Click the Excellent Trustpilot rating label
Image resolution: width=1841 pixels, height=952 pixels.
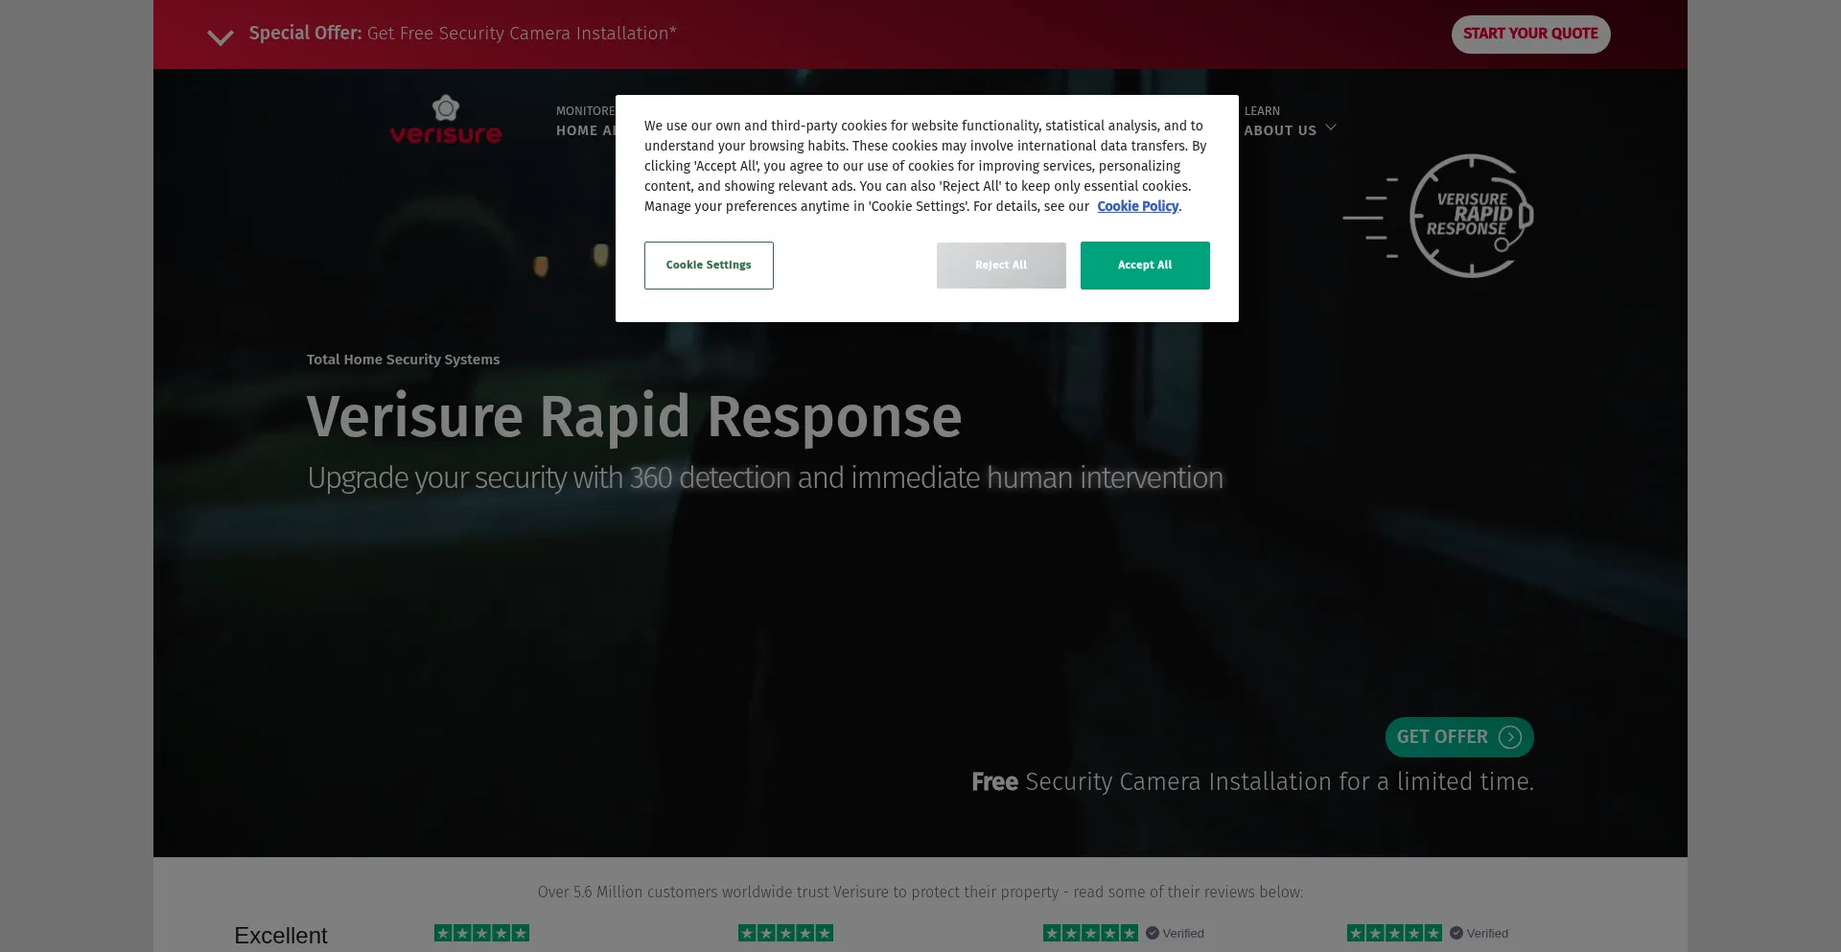tap(281, 936)
